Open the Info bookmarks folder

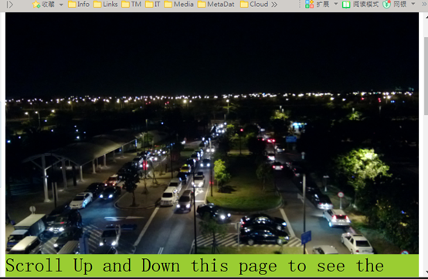point(79,5)
